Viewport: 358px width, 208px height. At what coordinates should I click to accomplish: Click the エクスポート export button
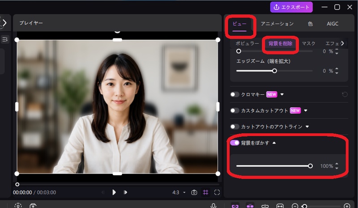click(x=291, y=7)
